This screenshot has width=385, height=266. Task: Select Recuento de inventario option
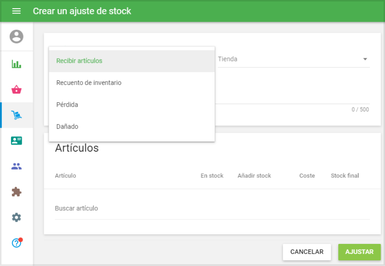point(132,83)
